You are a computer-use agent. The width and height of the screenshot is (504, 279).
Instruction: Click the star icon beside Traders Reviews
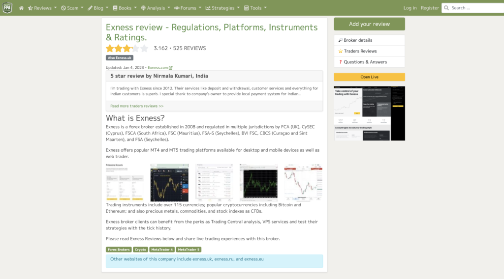(x=341, y=51)
